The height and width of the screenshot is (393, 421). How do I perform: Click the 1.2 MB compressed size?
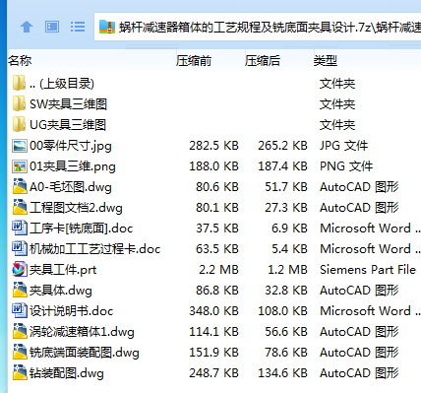[287, 270]
